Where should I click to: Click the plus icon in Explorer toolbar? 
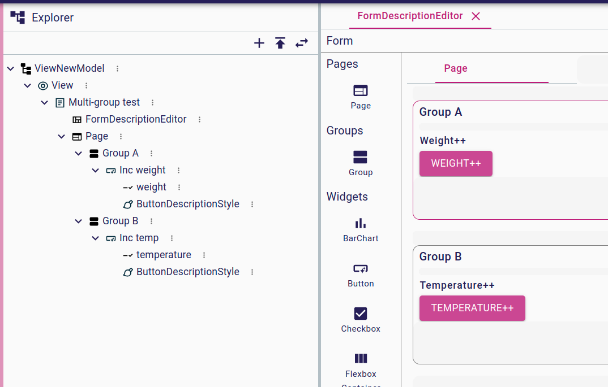pos(259,43)
